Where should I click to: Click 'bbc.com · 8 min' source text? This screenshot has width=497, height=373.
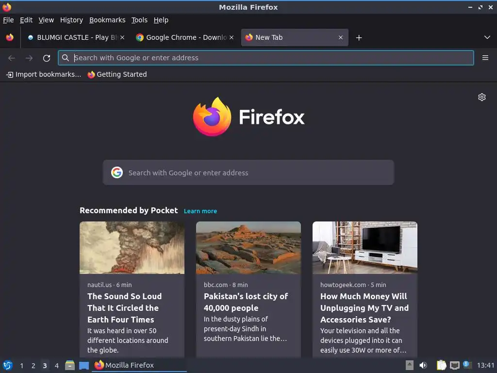click(226, 285)
